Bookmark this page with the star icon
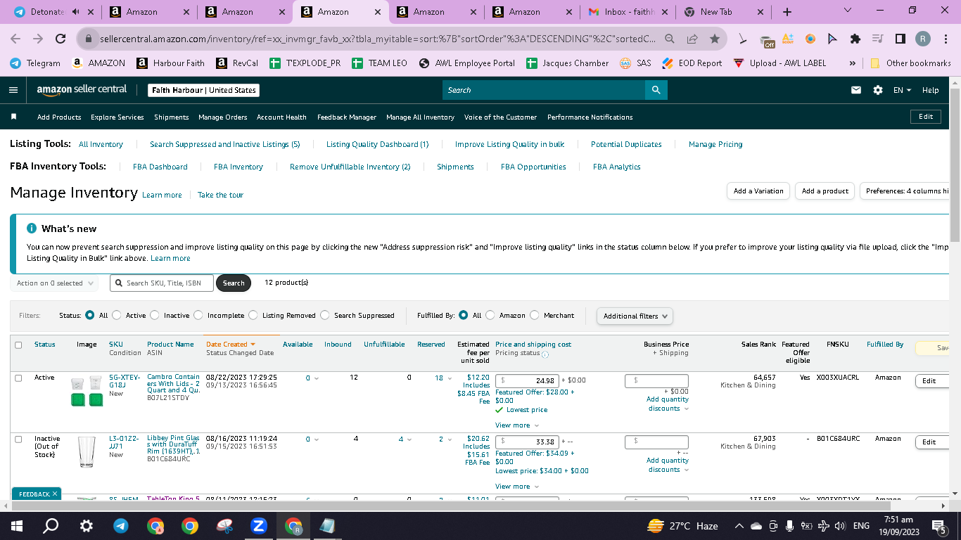This screenshot has height=540, width=961. point(715,39)
